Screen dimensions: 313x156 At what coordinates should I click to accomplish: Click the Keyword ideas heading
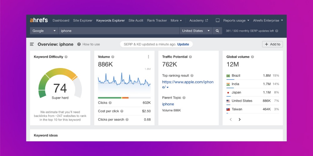click(46, 135)
